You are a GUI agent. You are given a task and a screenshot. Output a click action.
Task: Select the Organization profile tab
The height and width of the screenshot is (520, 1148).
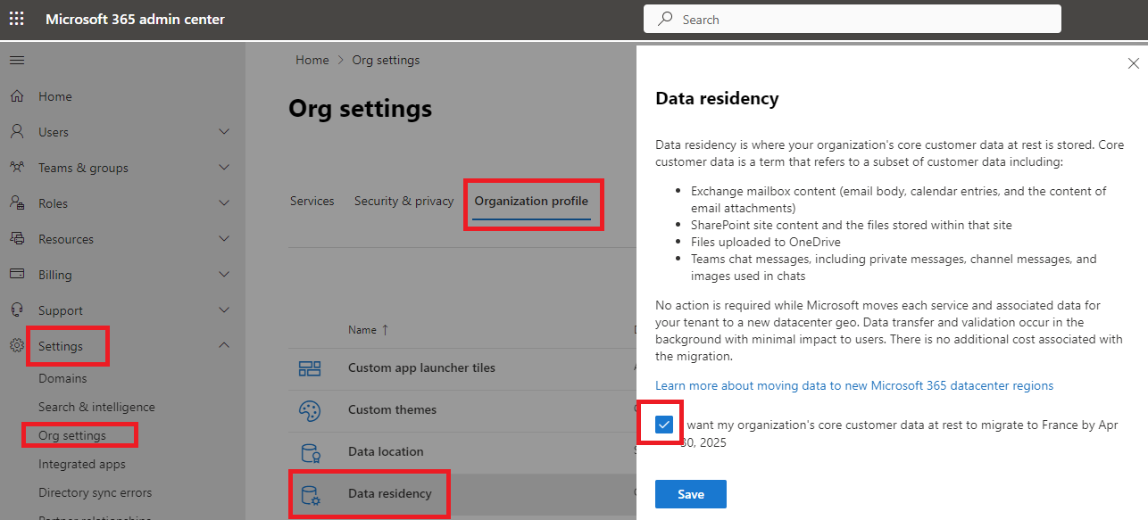click(x=531, y=201)
